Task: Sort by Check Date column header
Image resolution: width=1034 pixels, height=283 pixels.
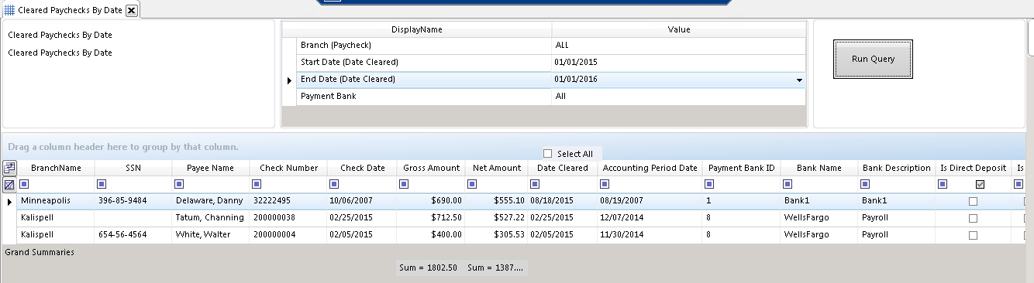Action: 362,168
